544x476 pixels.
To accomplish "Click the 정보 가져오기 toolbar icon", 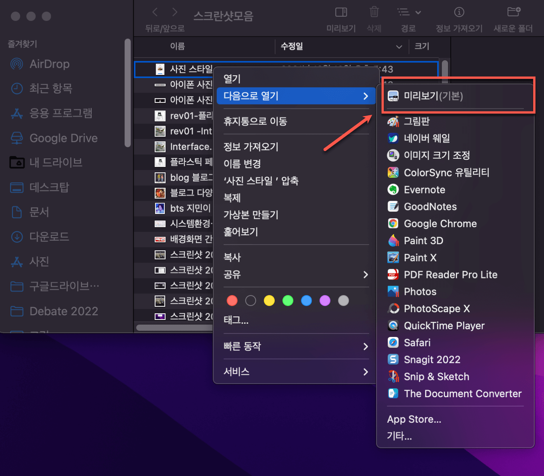I will pyautogui.click(x=459, y=12).
